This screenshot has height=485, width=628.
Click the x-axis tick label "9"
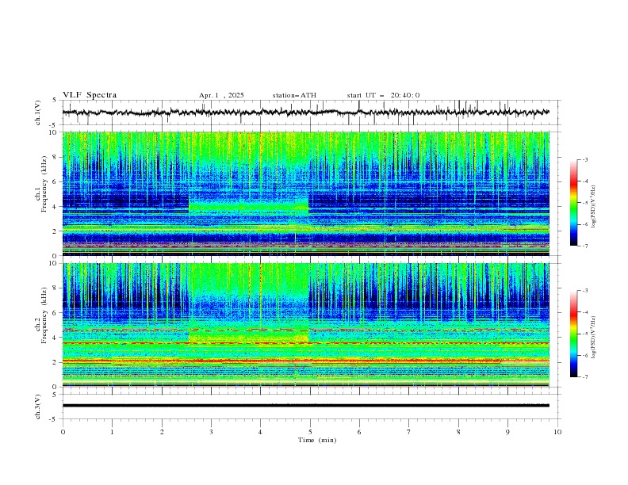pyautogui.click(x=507, y=432)
